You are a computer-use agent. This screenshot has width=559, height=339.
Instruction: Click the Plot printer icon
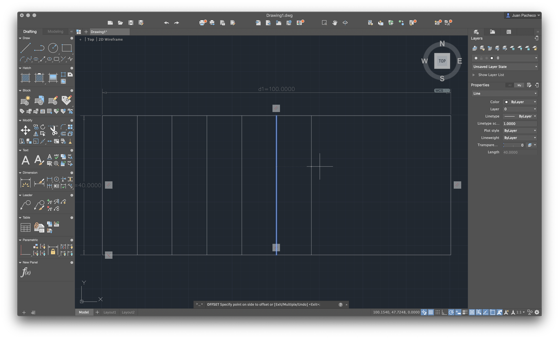[x=202, y=23]
